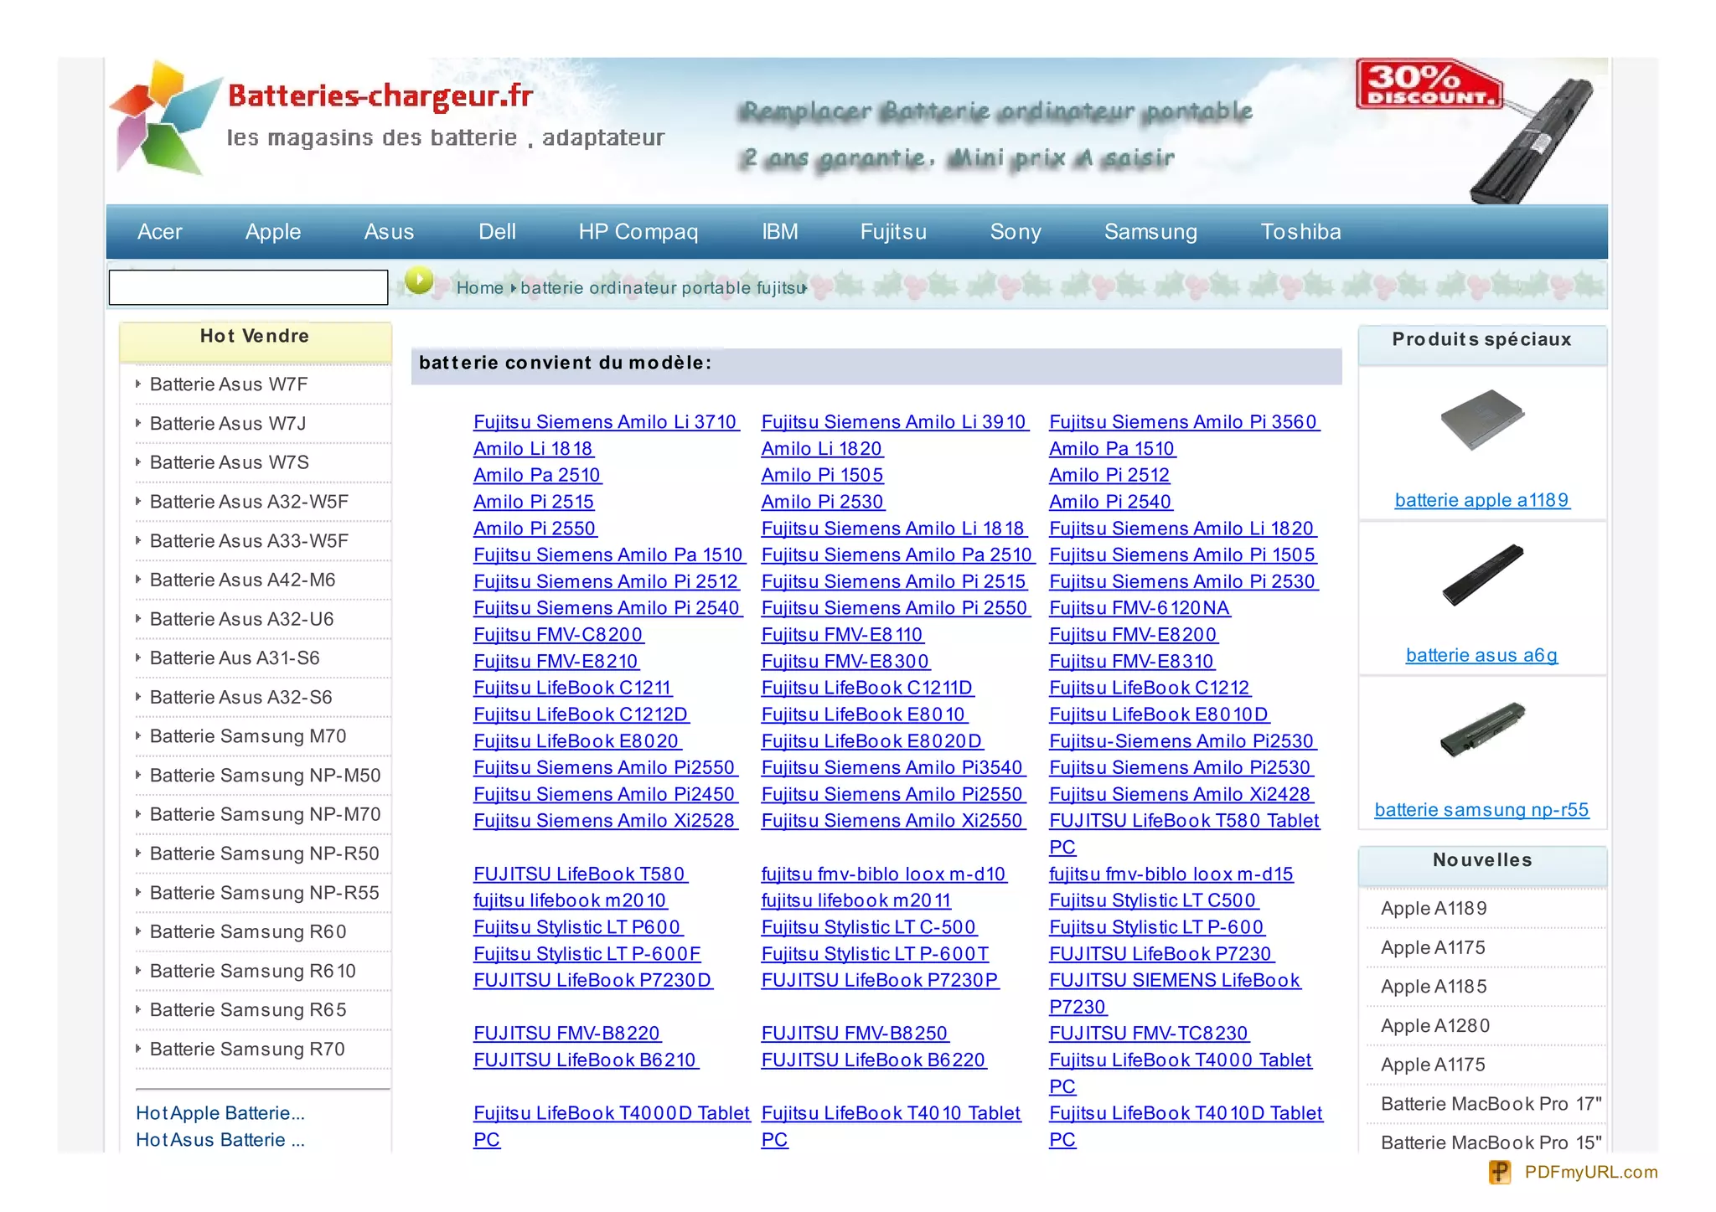Open the apple a1189 battery thumbnail
Screen dimensions: 1716x1212
coord(1481,419)
